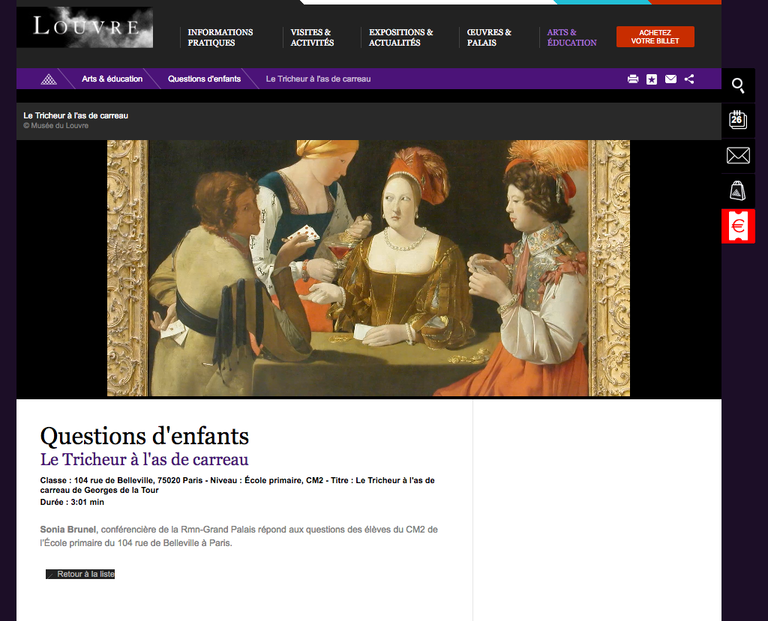The image size is (768, 621).
Task: Open Arts & éducation menu
Action: [x=571, y=37]
